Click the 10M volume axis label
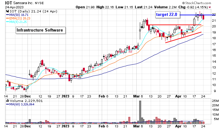 point(215,114)
